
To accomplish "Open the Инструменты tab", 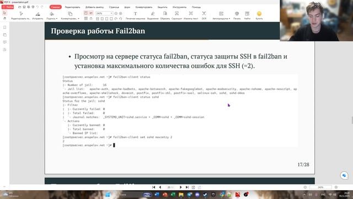I will 179,7.
